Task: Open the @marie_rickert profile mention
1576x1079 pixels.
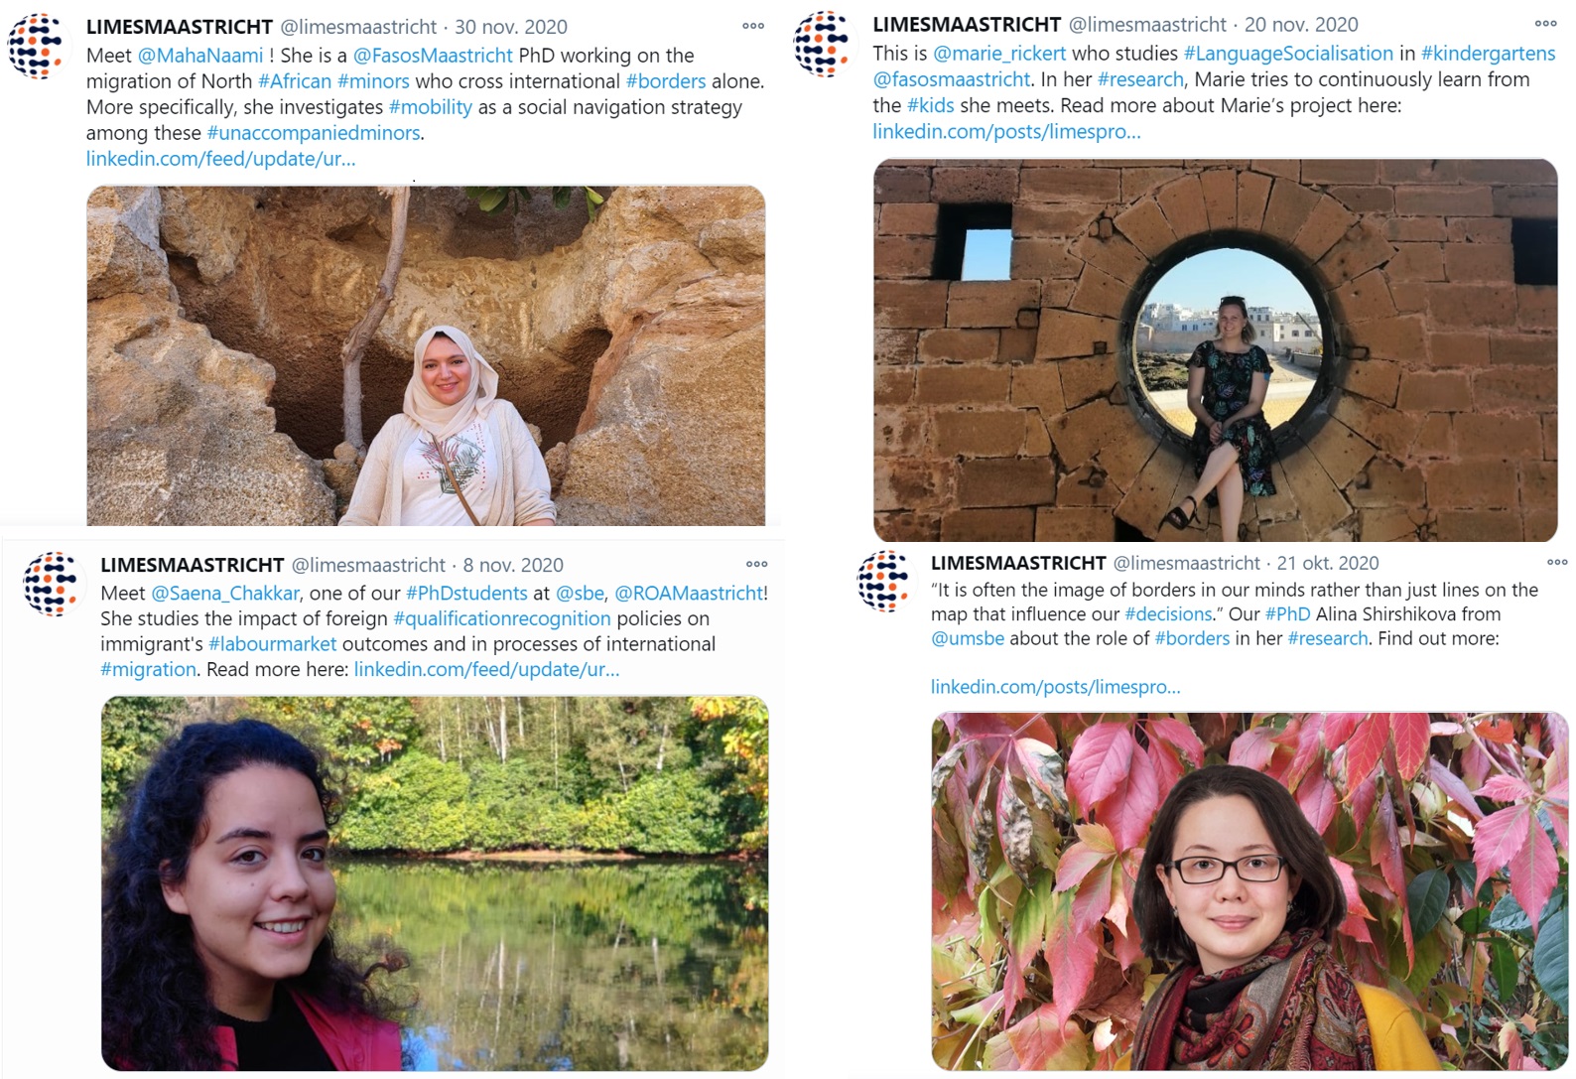Action: click(x=999, y=54)
